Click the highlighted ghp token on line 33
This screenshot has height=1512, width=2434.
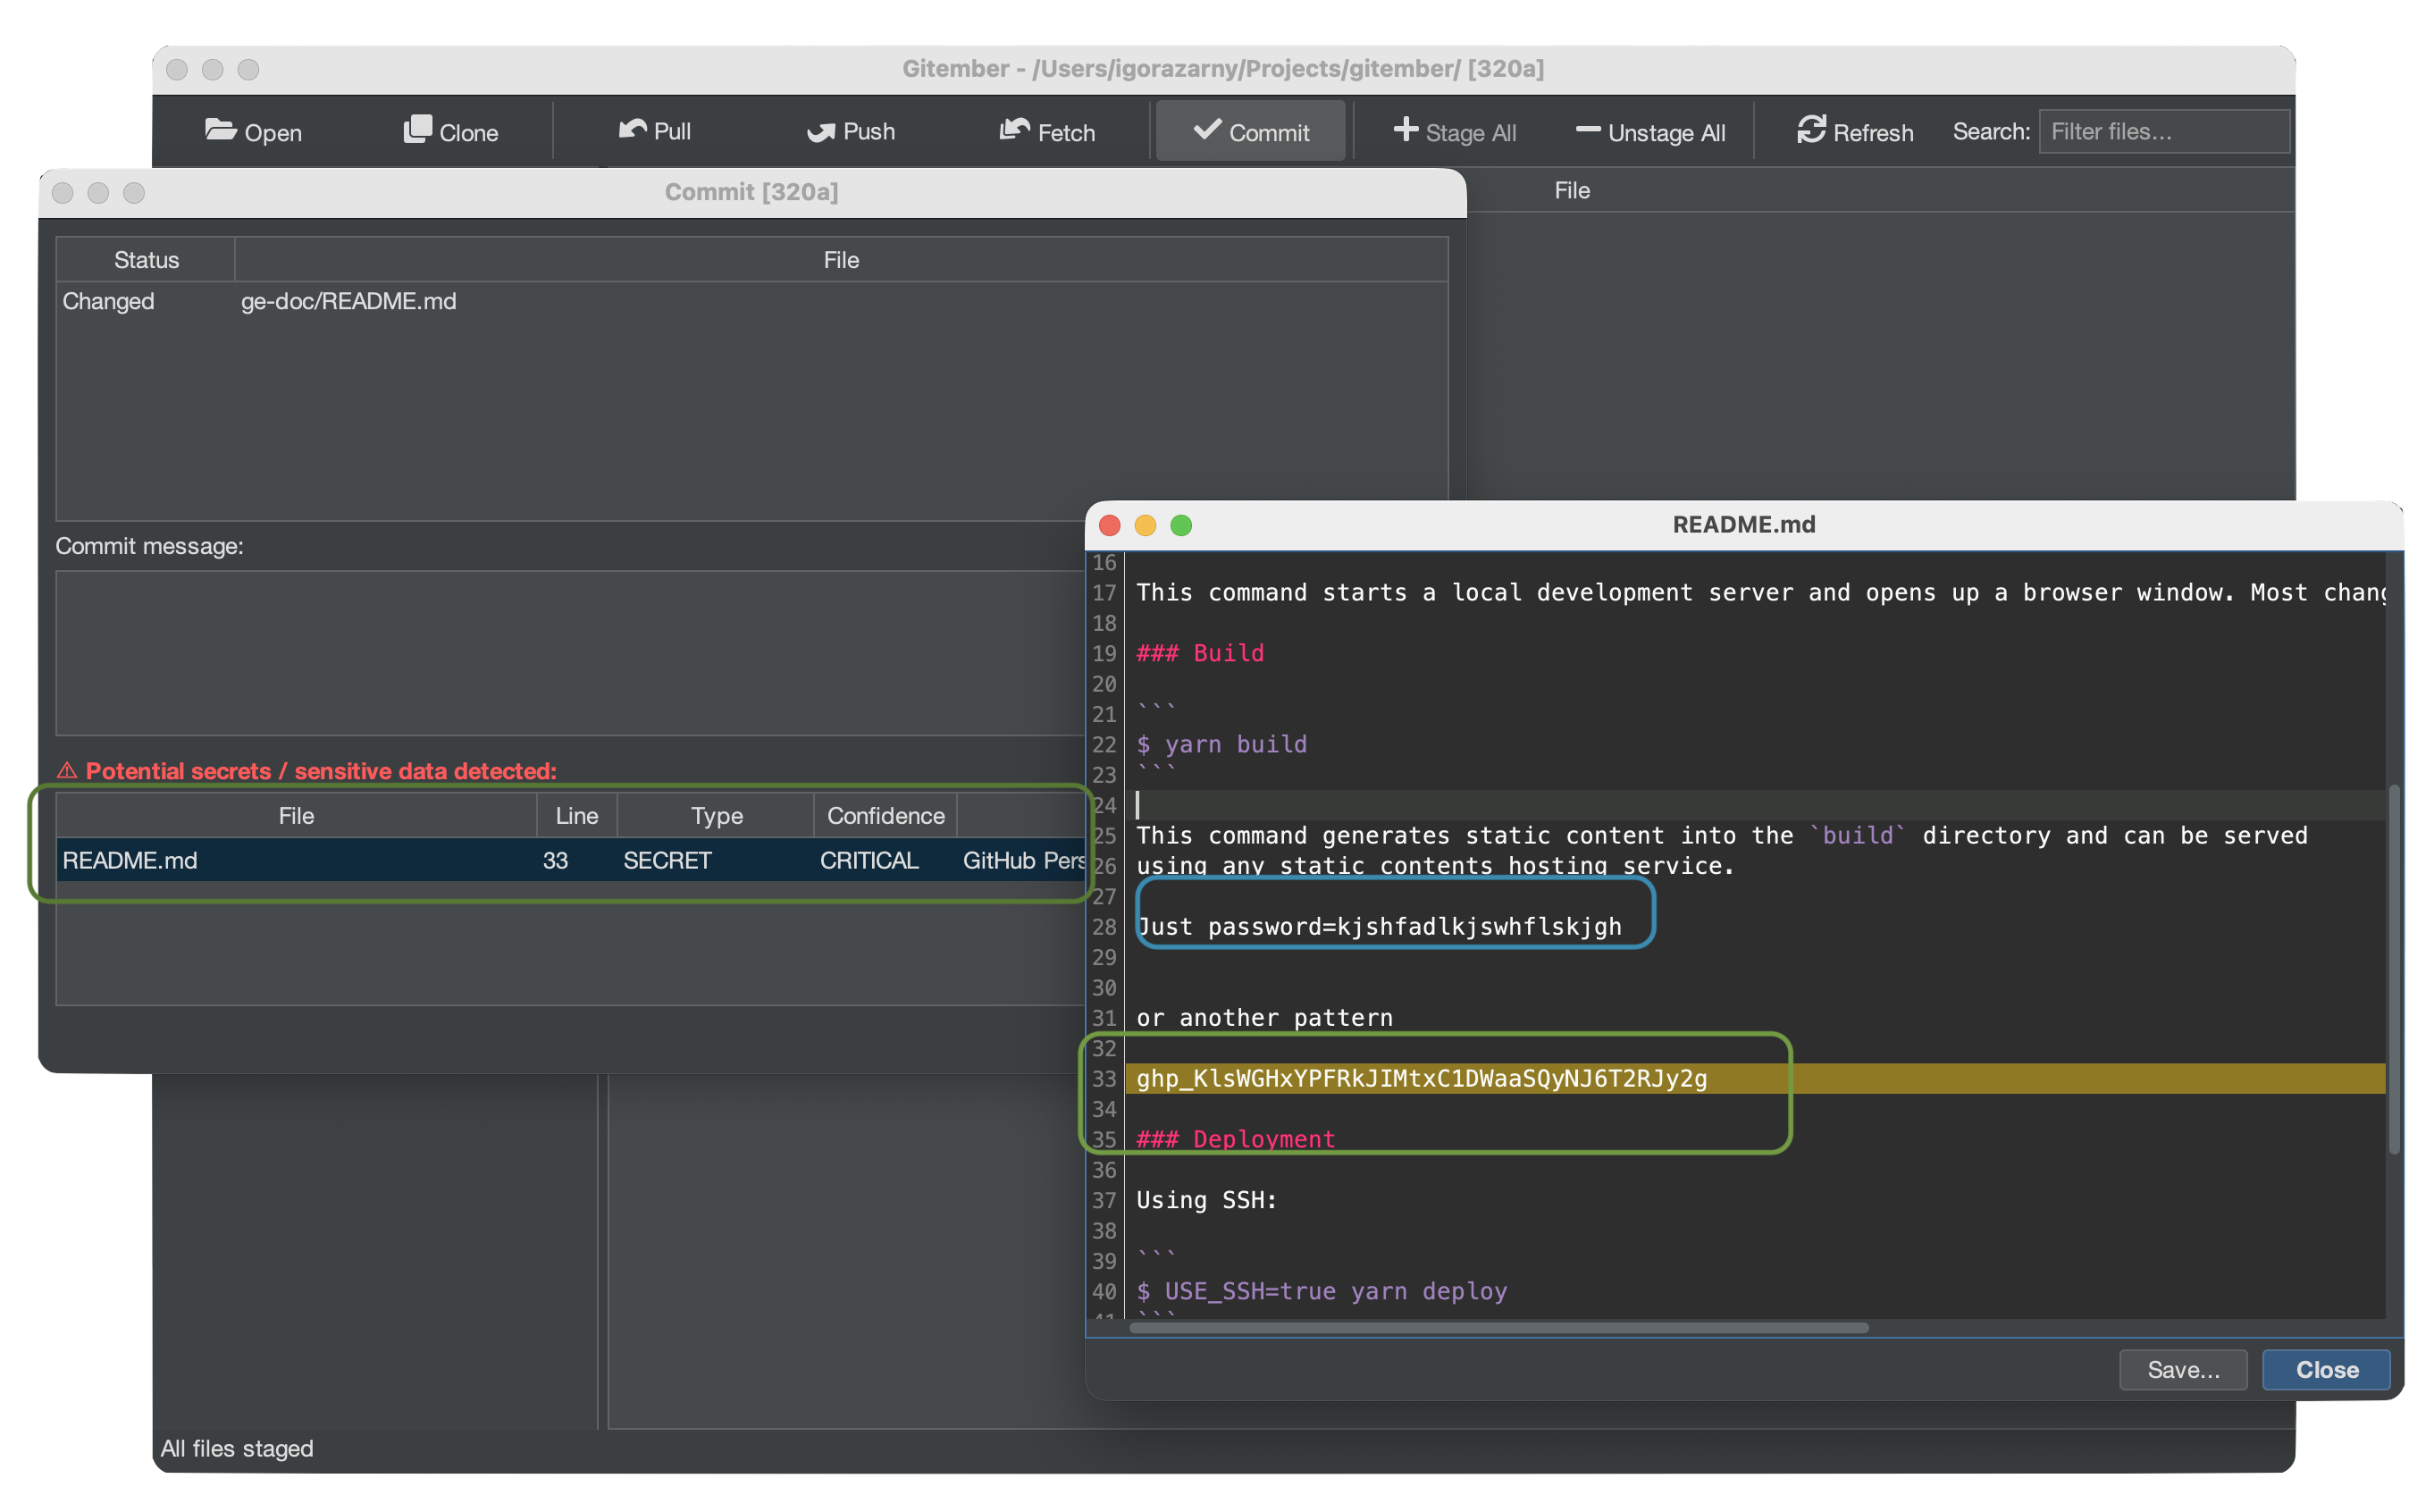pos(1422,1079)
